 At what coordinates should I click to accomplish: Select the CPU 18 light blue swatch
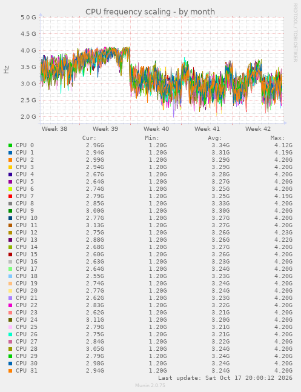coord(10,276)
